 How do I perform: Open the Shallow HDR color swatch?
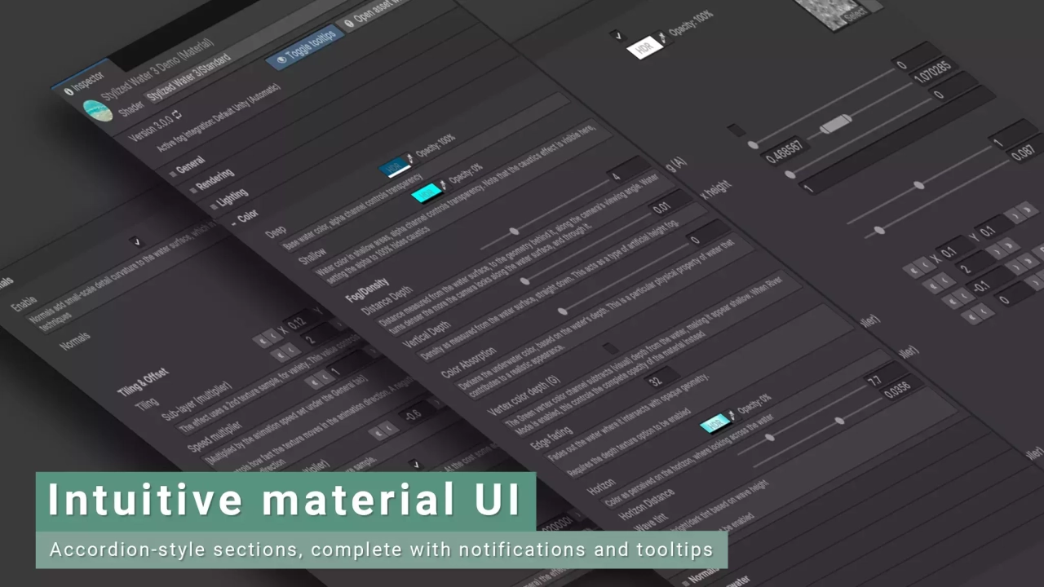pyautogui.click(x=427, y=193)
